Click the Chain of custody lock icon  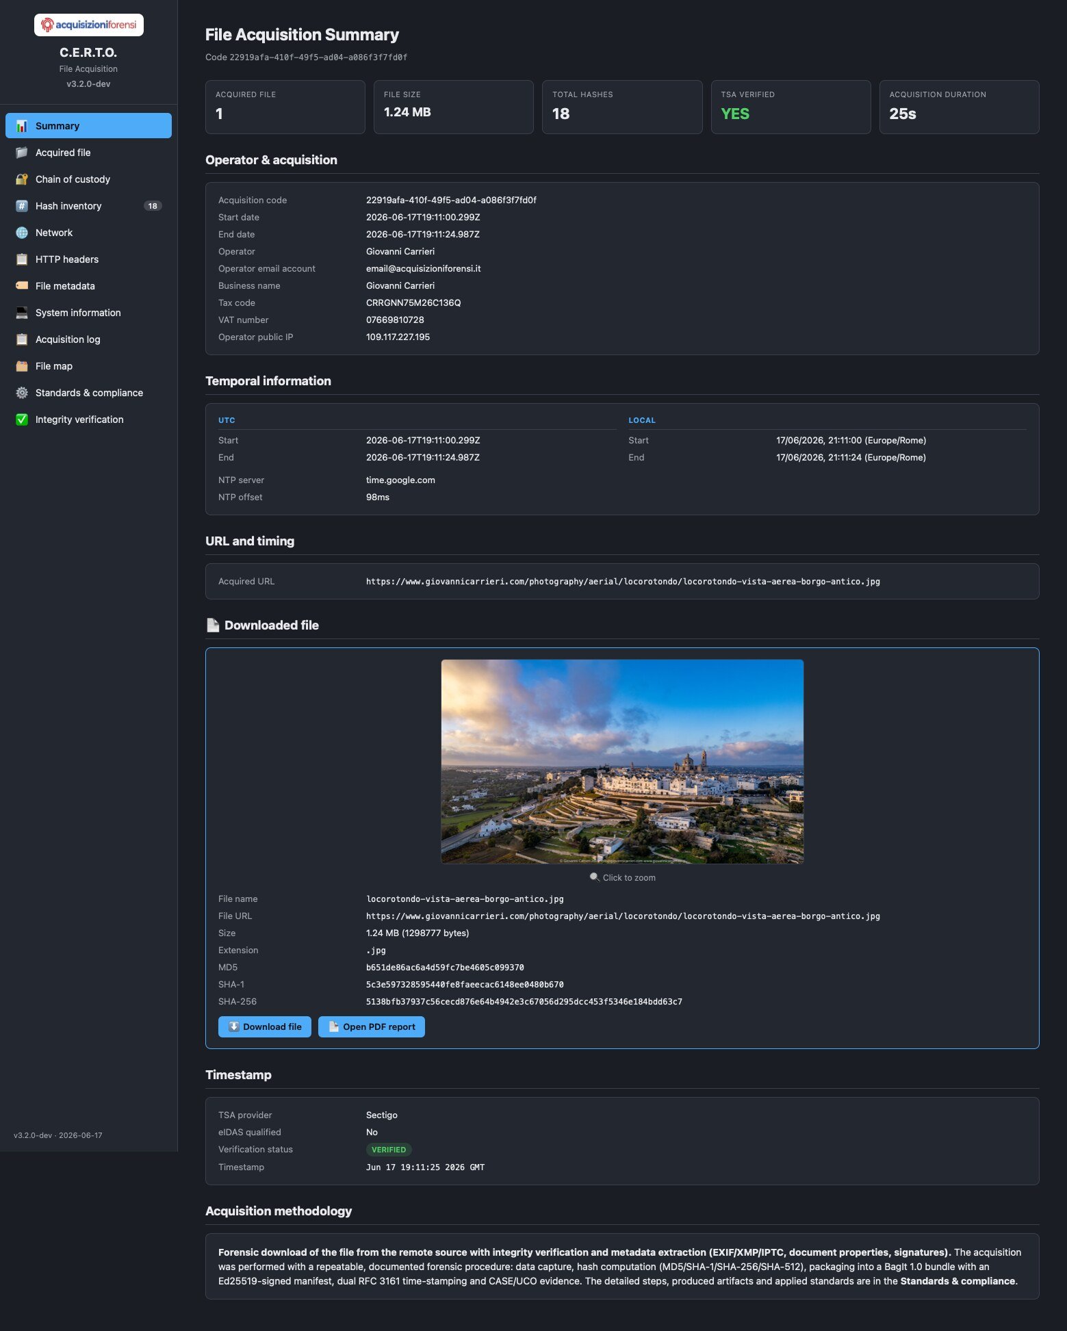click(x=22, y=179)
